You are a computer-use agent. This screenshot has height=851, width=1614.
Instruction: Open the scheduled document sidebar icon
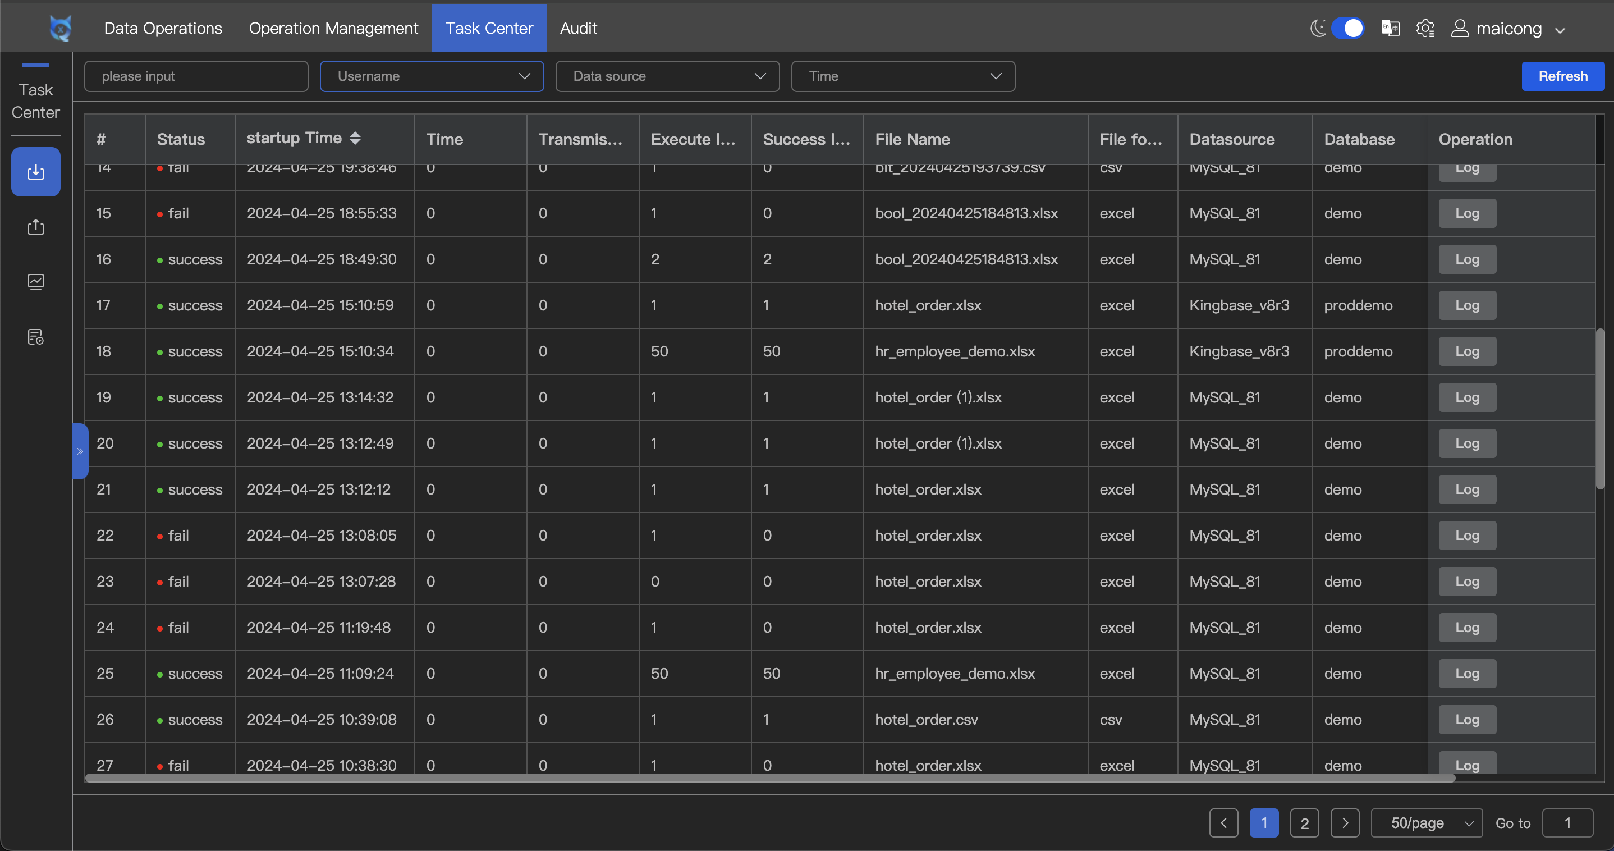(36, 337)
